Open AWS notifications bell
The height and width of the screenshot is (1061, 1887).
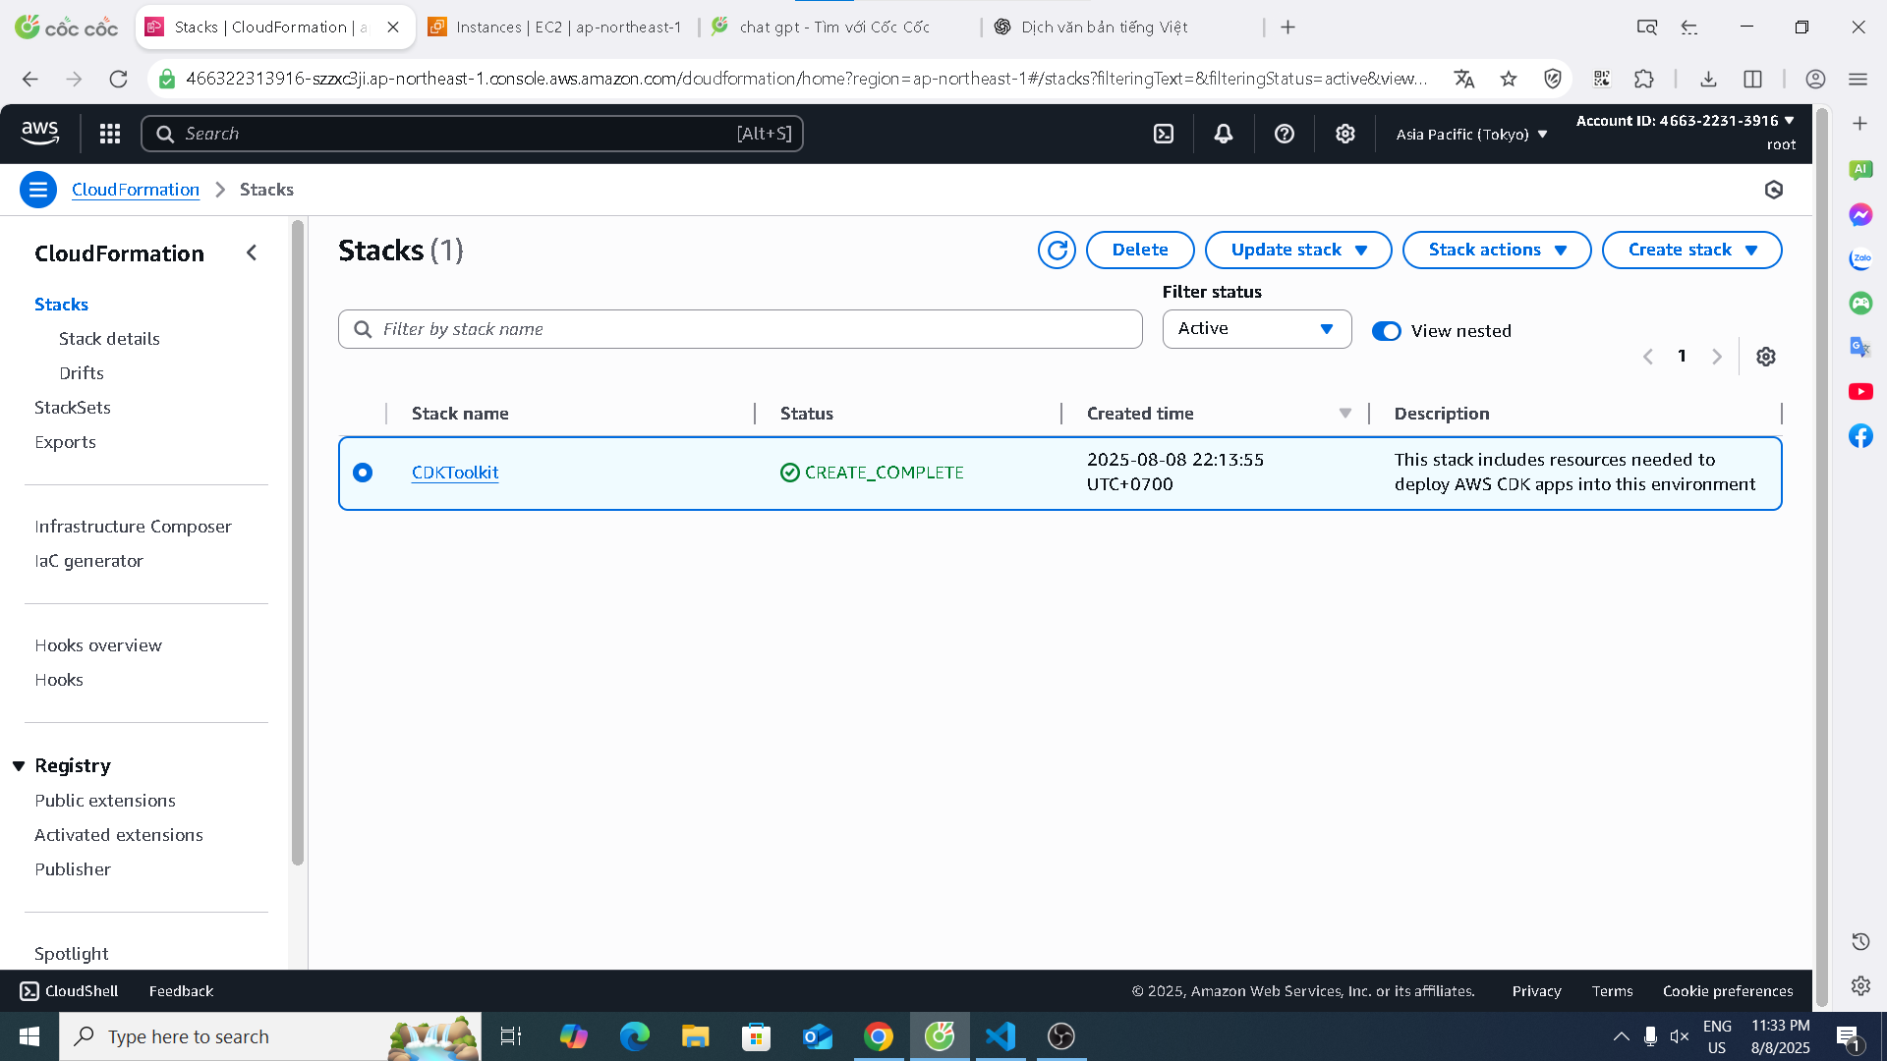point(1223,133)
